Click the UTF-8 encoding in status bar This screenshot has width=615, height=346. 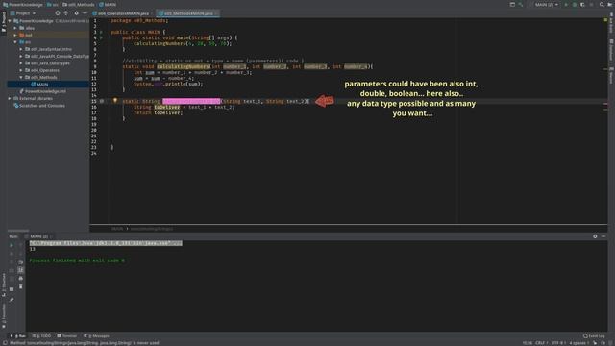click(557, 343)
